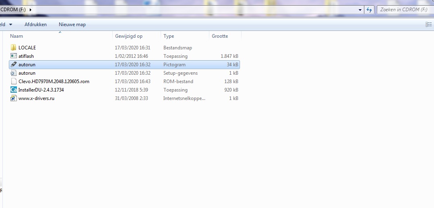Image resolution: width=434 pixels, height=208 pixels.
Task: Change view with the view options icon
Action: tap(428, 24)
